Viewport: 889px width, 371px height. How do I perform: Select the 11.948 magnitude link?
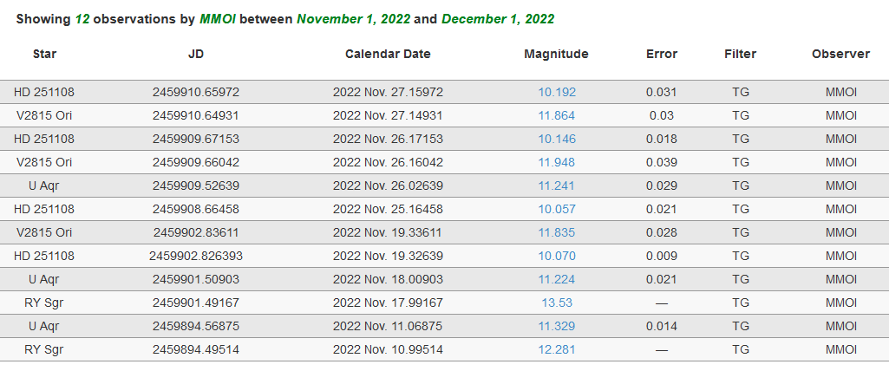point(557,162)
